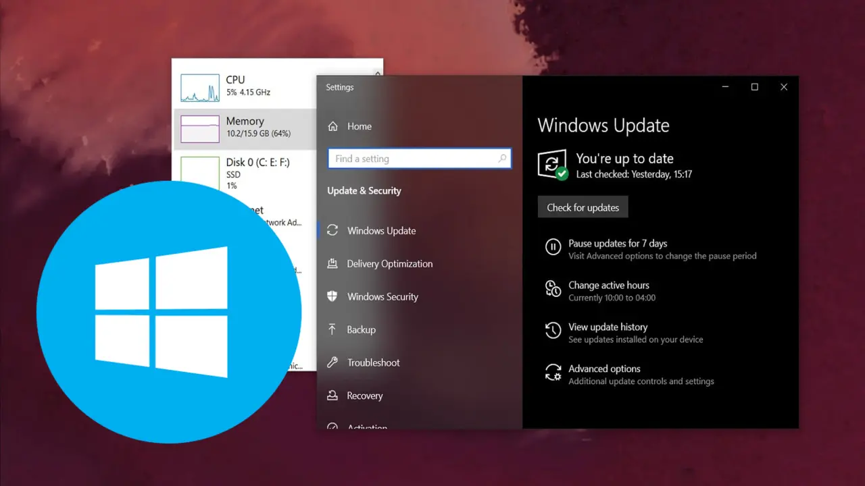This screenshot has height=486, width=865.
Task: Open the Advanced options text link
Action: tap(604, 369)
